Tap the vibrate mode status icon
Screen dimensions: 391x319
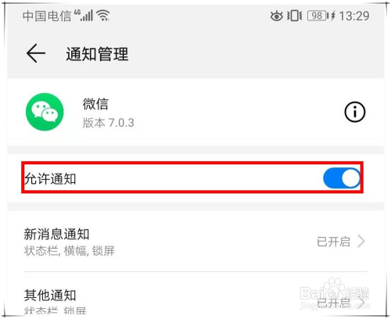[295, 16]
